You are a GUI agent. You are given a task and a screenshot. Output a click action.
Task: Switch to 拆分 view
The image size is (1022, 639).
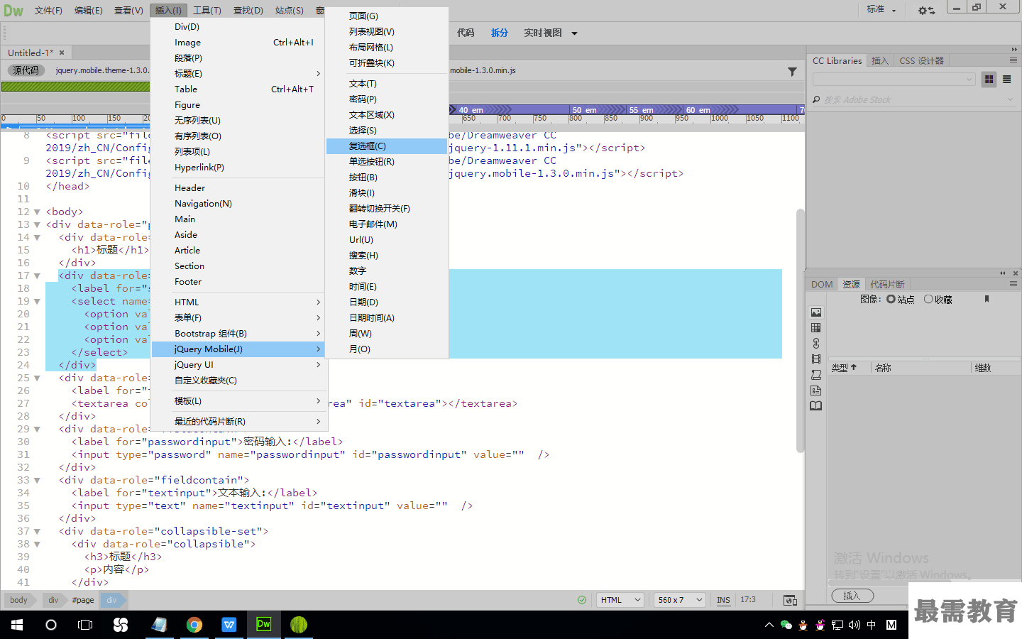(500, 33)
